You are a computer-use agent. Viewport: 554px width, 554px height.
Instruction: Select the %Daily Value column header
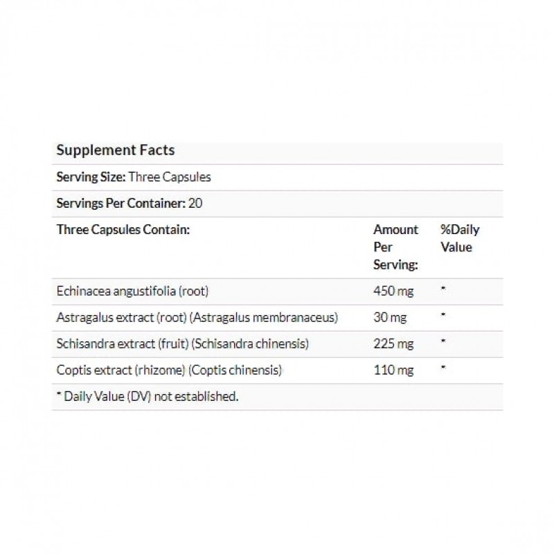[x=460, y=238]
